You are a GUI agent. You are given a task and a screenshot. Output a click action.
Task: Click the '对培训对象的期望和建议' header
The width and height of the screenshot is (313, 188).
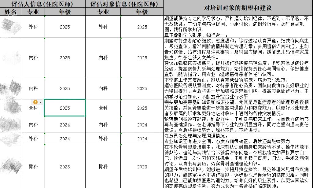(x=238, y=8)
